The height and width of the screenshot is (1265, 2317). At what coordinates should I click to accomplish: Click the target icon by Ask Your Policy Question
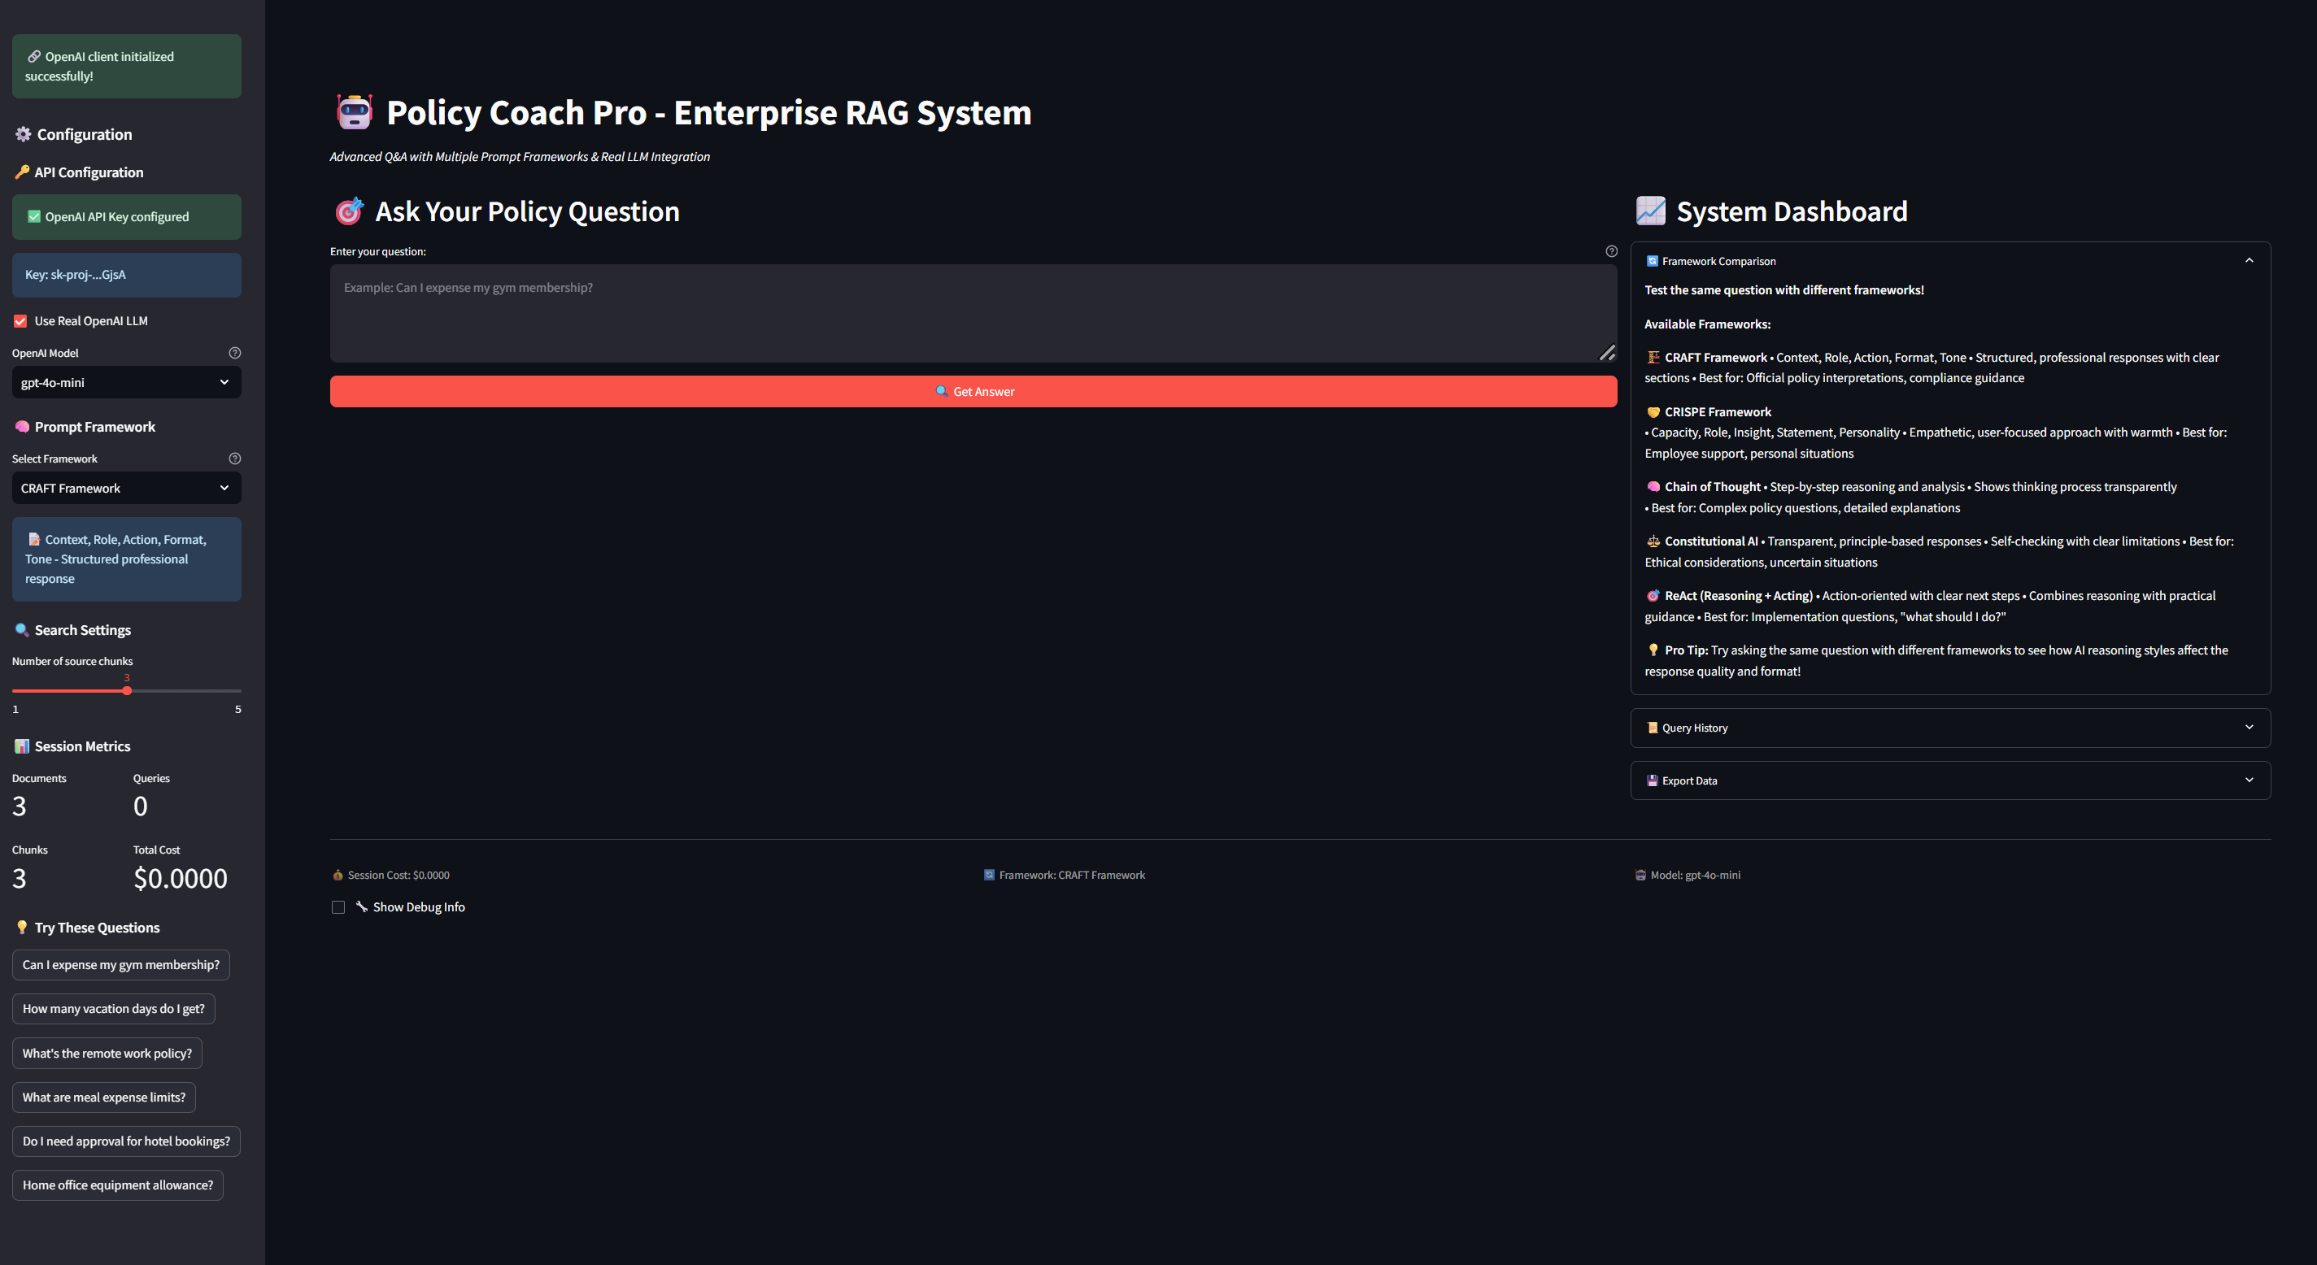tap(349, 211)
